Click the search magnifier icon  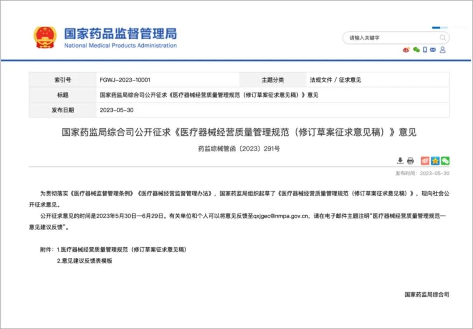coord(443,38)
